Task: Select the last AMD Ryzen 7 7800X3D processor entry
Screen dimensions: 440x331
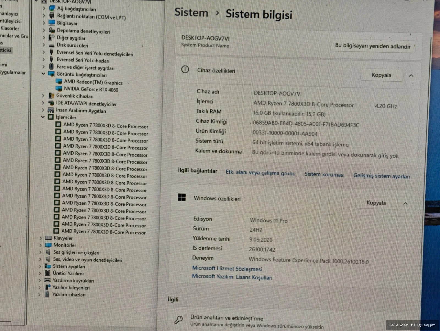Action: (103, 232)
